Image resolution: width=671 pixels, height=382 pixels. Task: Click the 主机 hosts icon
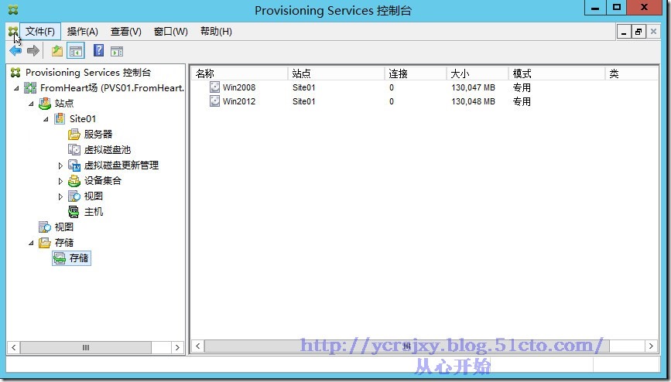click(74, 211)
